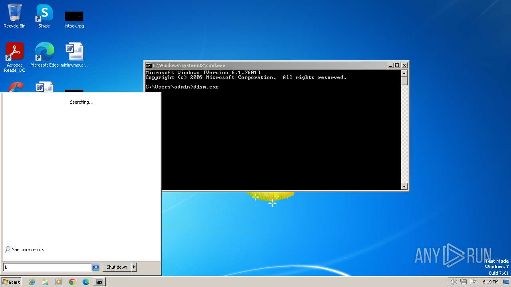
Task: Open Microsoft Edge desktop shortcut
Action: pos(44,55)
